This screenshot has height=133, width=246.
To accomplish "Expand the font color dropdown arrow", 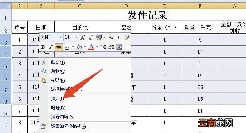I will (x=97, y=47).
